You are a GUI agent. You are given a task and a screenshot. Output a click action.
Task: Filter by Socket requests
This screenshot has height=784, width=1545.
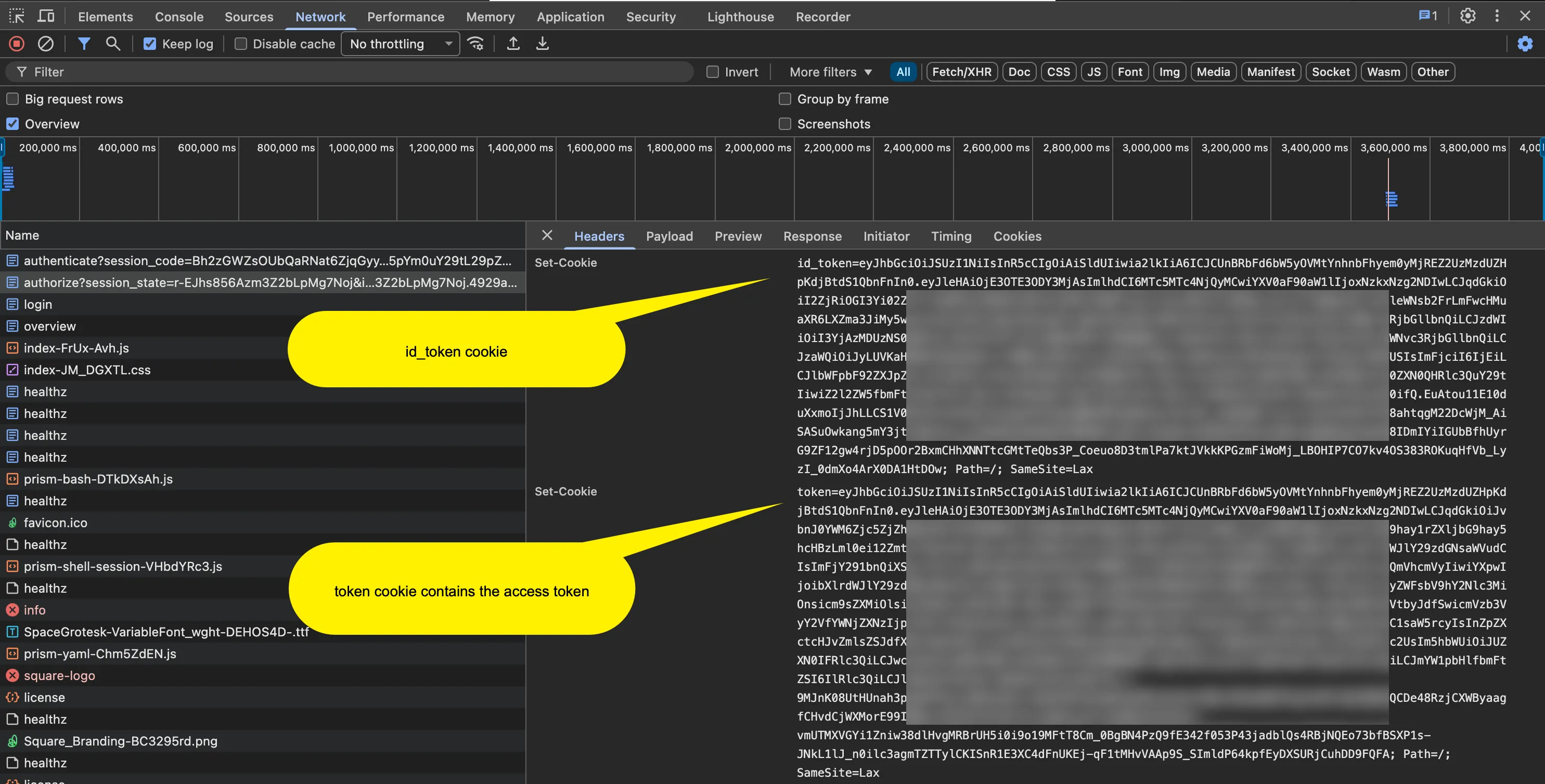(x=1330, y=72)
